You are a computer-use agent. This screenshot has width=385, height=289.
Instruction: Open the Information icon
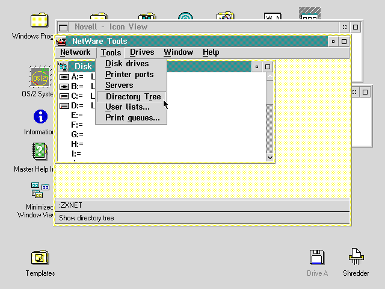tap(40, 116)
